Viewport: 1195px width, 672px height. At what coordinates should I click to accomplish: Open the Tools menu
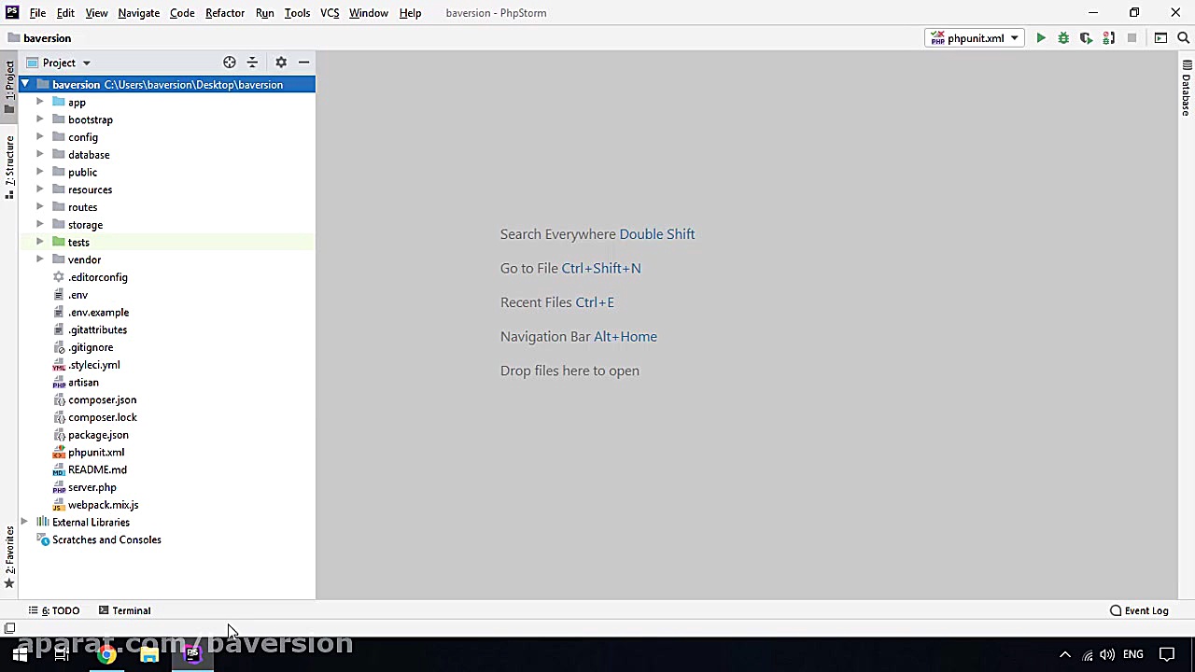point(297,13)
